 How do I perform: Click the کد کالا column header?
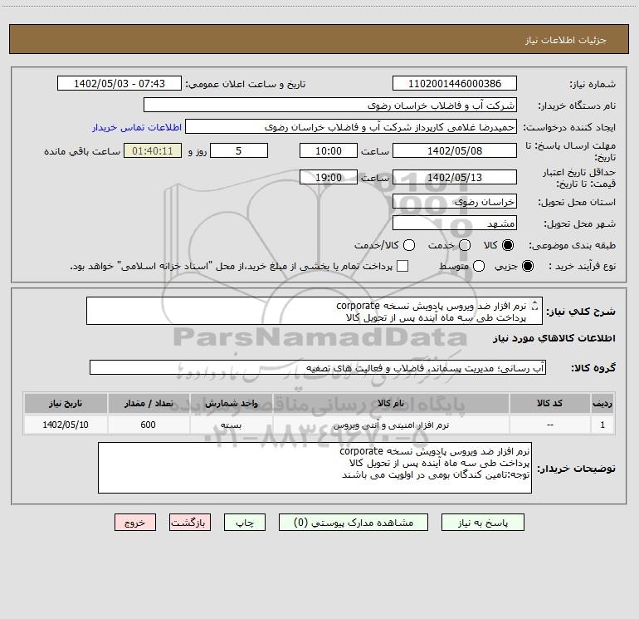coord(549,403)
